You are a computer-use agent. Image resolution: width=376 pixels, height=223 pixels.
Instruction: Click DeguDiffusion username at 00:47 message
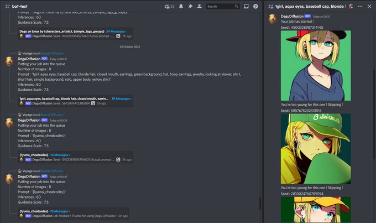pos(29,177)
